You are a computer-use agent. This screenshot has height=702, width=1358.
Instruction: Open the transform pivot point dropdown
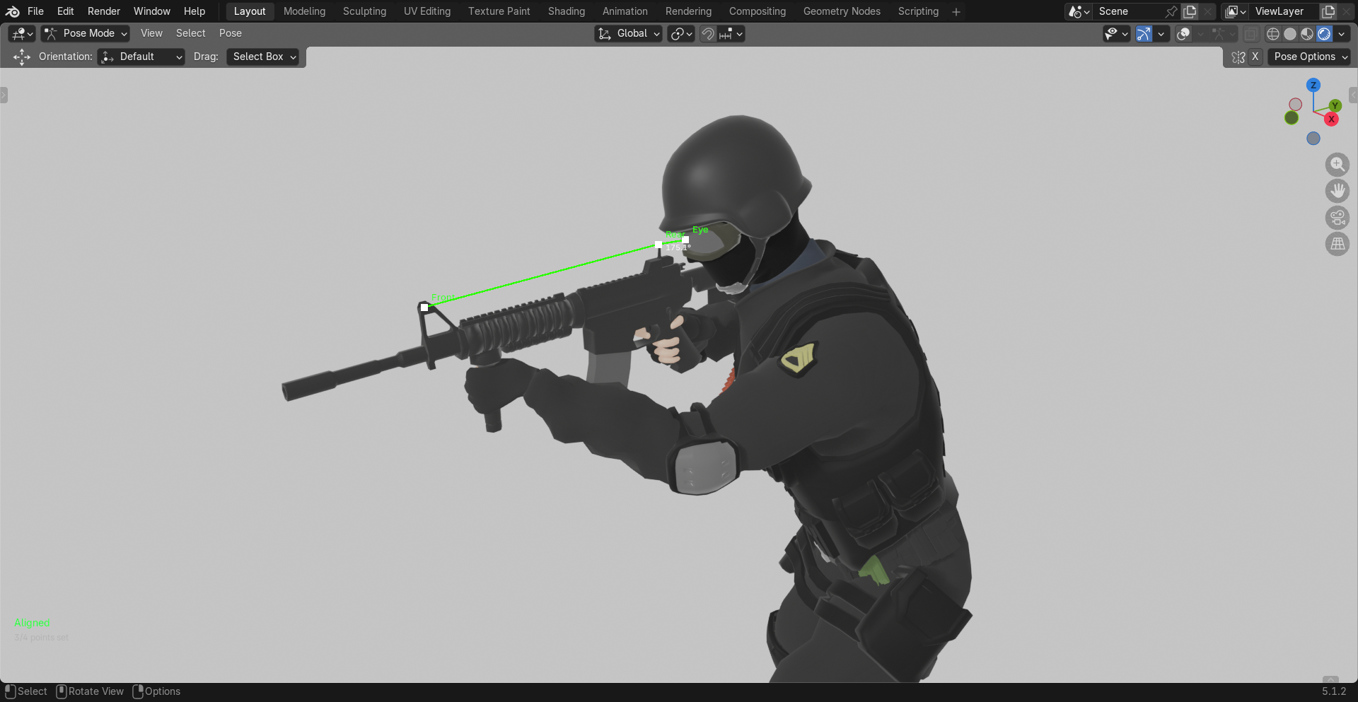pyautogui.click(x=681, y=33)
